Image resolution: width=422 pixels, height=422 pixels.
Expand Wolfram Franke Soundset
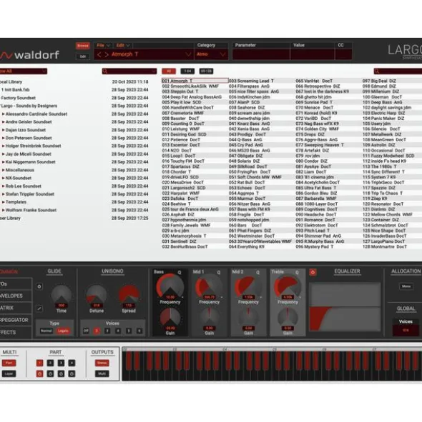(4, 210)
